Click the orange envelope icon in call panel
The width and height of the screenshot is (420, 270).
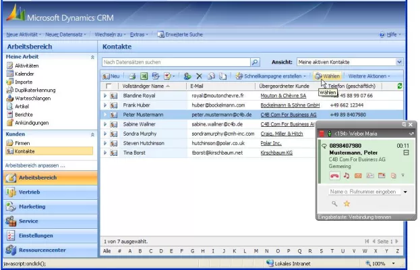tap(358, 176)
